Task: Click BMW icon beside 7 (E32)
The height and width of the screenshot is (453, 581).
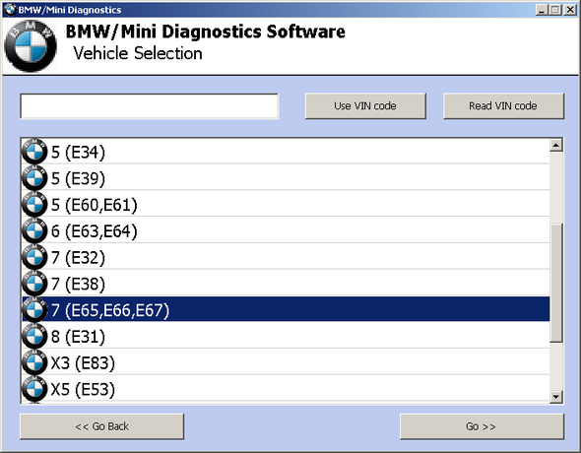Action: point(34,257)
